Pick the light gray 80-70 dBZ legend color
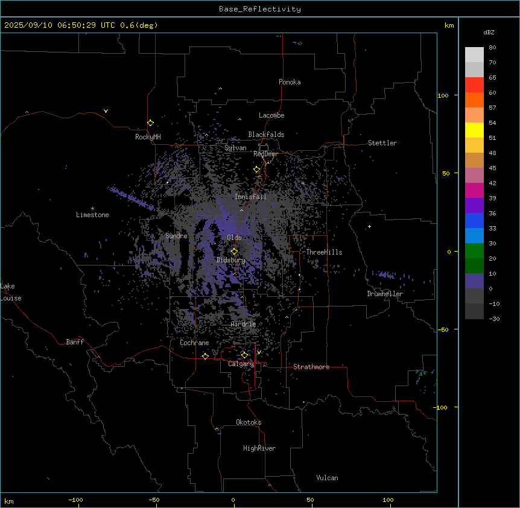Screen dimensions: 520x508 [x=474, y=55]
